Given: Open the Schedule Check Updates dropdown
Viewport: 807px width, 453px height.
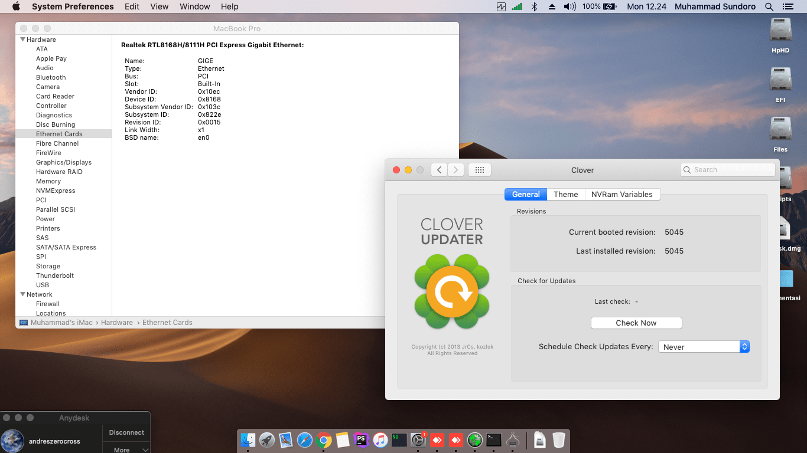Looking at the screenshot, I should [x=704, y=347].
